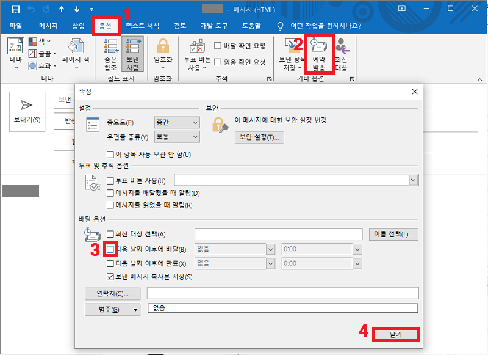Viewport: 488px width, 355px height.
Task: Select 보낸 항목 저장 (Save Sent Item)
Action: pos(291,54)
